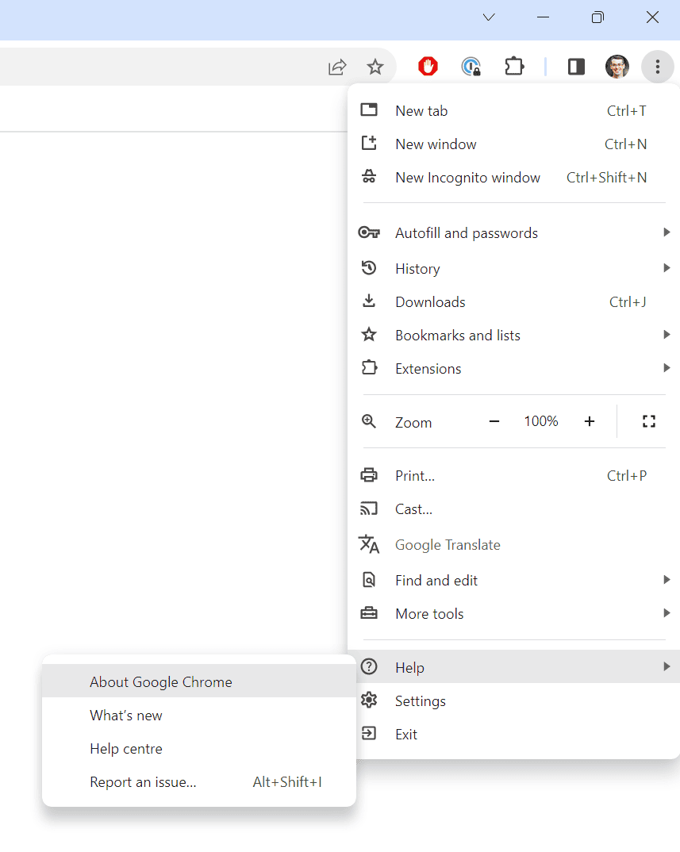Open a New Incognito window

coord(467,177)
